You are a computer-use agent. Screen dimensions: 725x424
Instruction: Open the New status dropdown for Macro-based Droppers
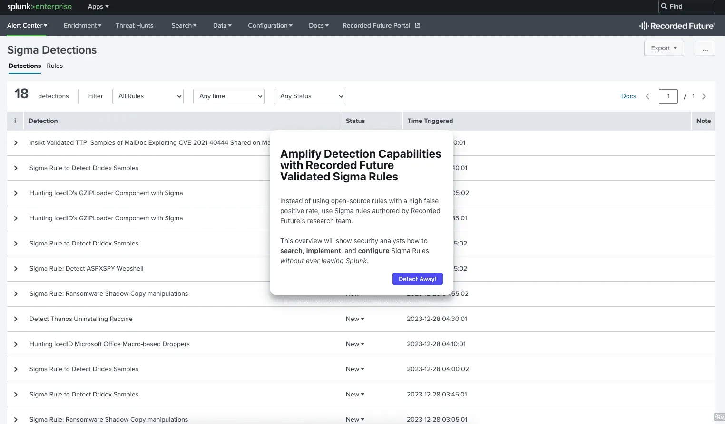355,344
